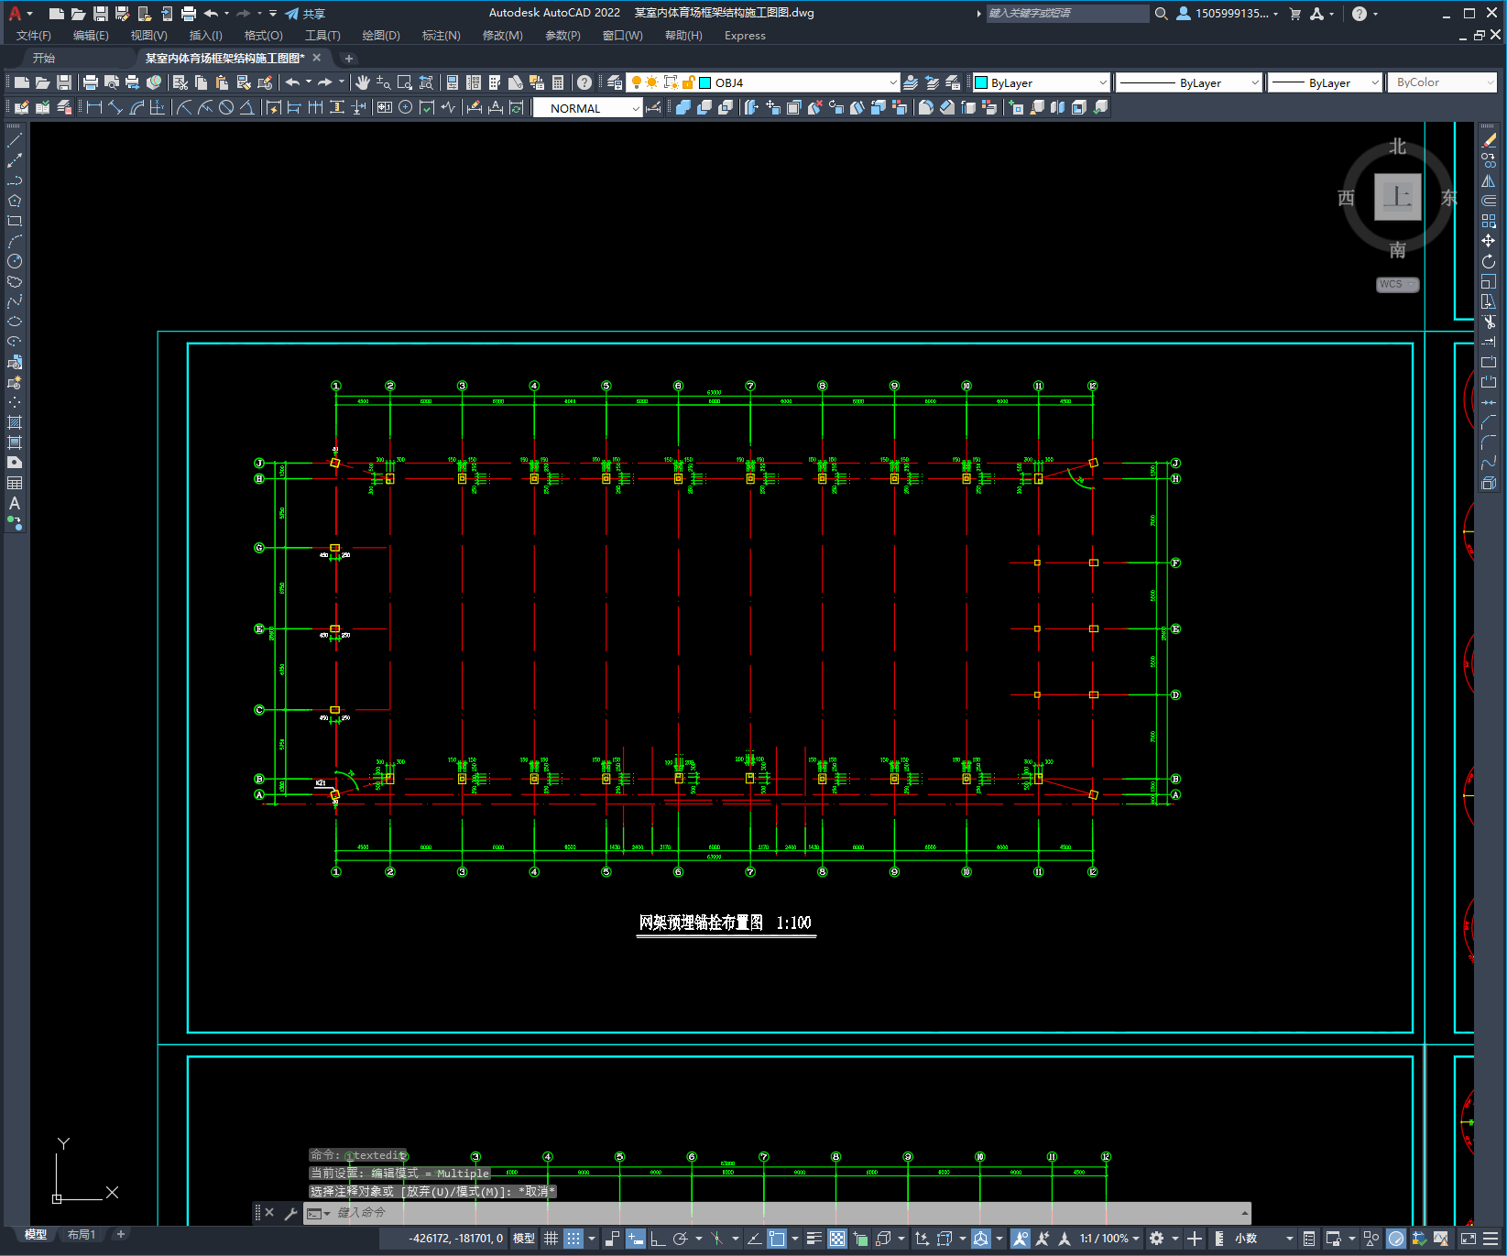Toggle drawing grid display

pos(551,1239)
